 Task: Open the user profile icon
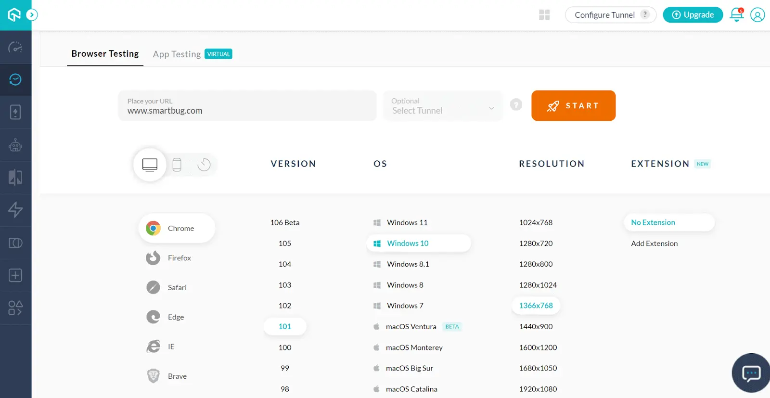pyautogui.click(x=757, y=15)
